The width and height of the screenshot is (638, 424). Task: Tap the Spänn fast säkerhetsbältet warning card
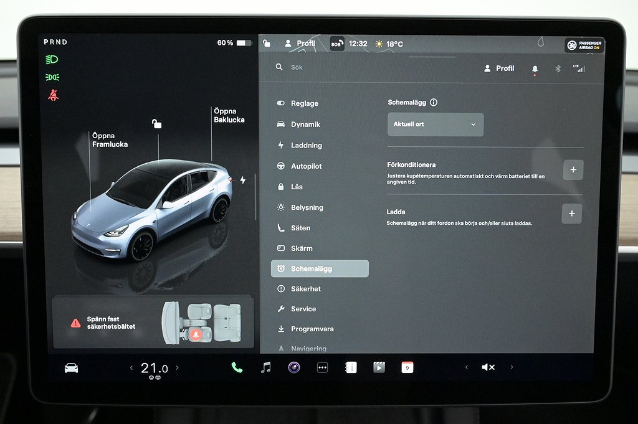(x=153, y=323)
